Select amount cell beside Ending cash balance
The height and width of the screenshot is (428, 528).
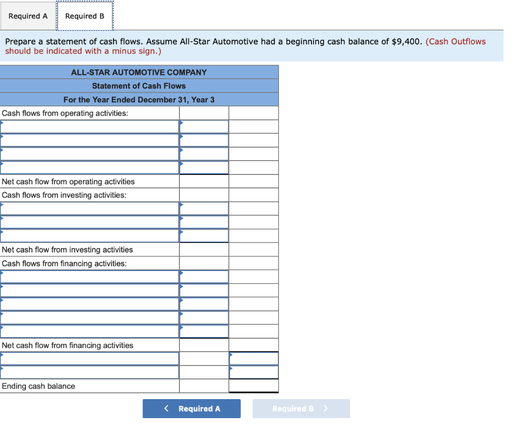pyautogui.click(x=253, y=386)
